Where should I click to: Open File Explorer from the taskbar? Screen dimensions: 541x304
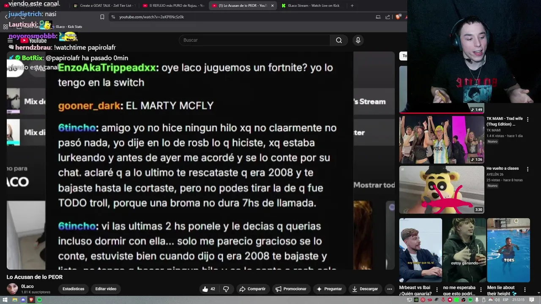(x=15, y=300)
